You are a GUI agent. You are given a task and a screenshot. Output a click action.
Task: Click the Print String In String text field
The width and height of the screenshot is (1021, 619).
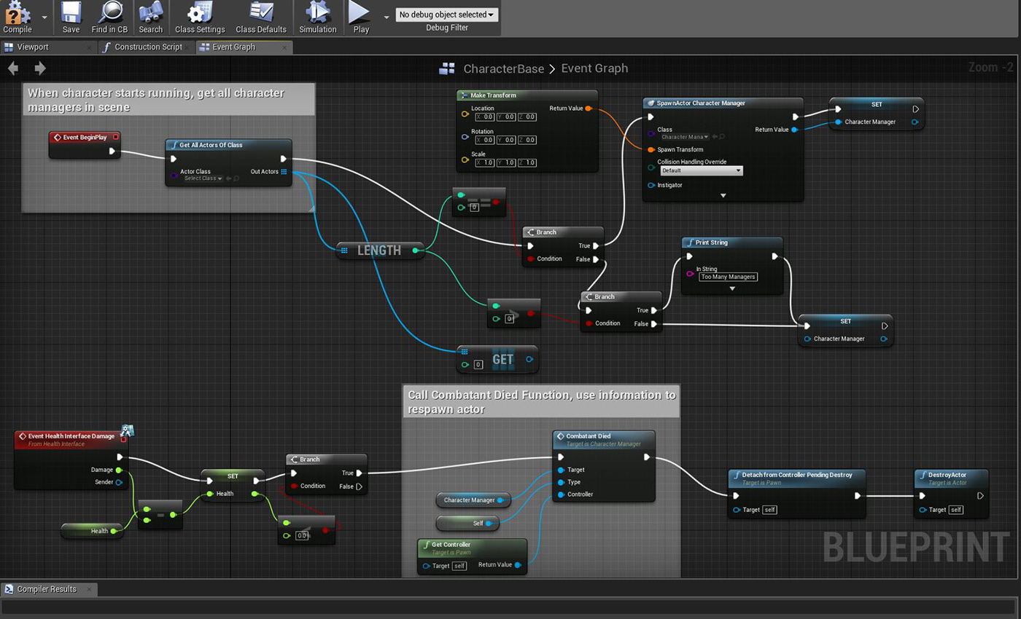(728, 277)
